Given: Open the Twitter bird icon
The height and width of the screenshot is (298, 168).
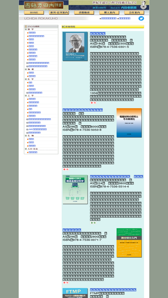Looking at the screenshot, I should [x=141, y=18].
